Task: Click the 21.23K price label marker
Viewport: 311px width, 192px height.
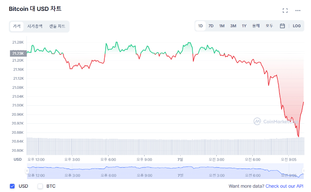Action: click(x=18, y=53)
